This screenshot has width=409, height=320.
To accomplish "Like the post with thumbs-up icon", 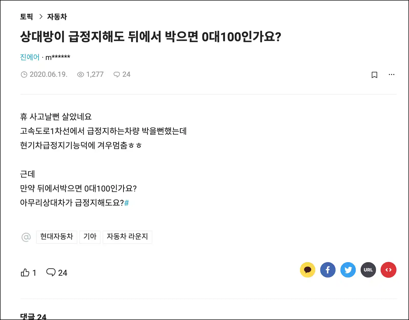I will [25, 272].
